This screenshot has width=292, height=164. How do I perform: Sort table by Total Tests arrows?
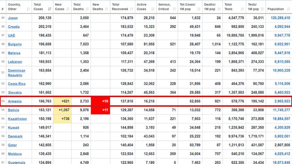[x=242, y=9]
